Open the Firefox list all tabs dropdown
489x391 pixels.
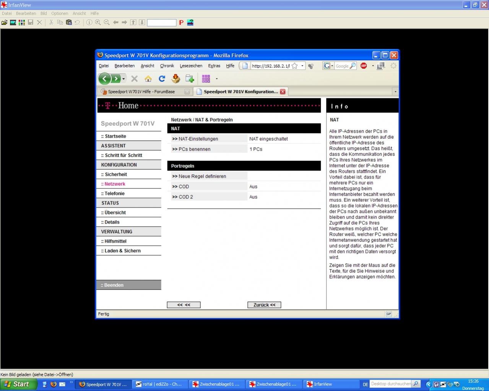(x=395, y=92)
